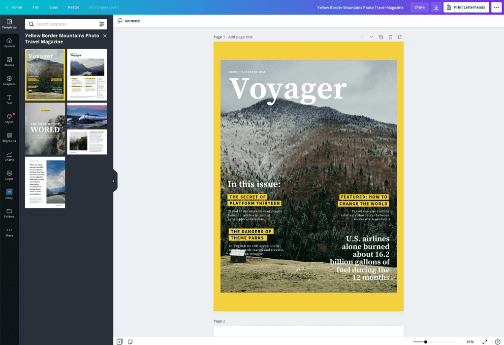Download the design from the top bar

(436, 7)
